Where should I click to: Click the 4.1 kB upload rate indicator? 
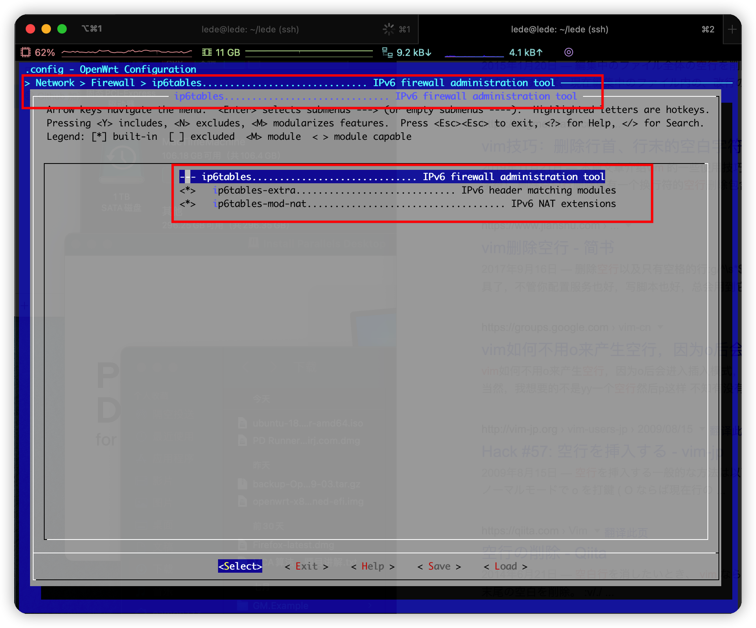[526, 52]
